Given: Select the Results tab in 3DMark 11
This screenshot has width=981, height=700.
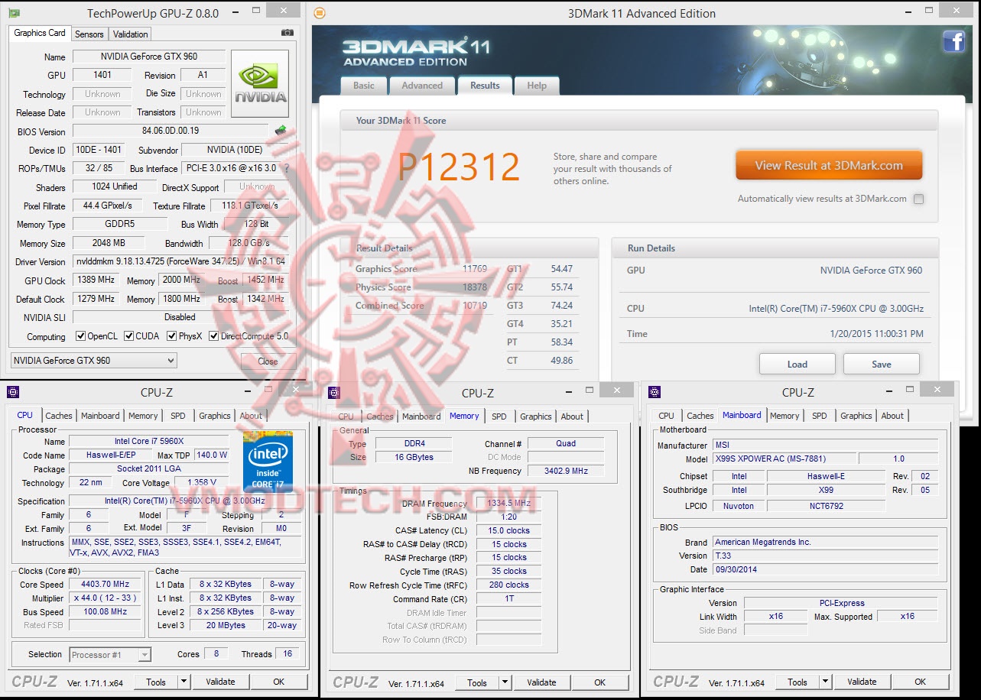Looking at the screenshot, I should click(x=486, y=85).
